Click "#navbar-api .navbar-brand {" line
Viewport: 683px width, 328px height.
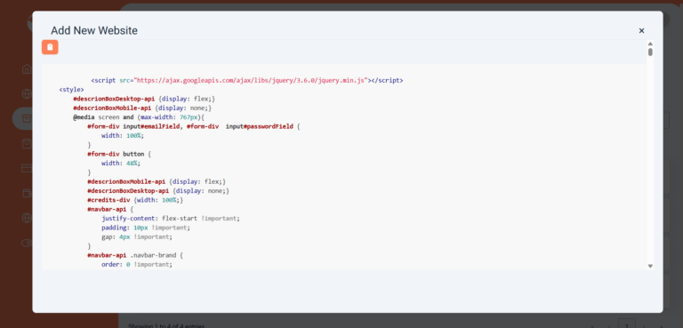click(135, 255)
